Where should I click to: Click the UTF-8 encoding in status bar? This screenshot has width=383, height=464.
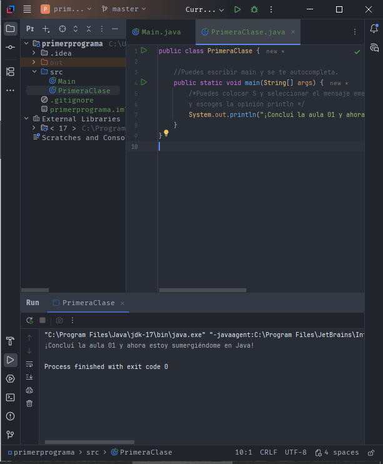296,452
